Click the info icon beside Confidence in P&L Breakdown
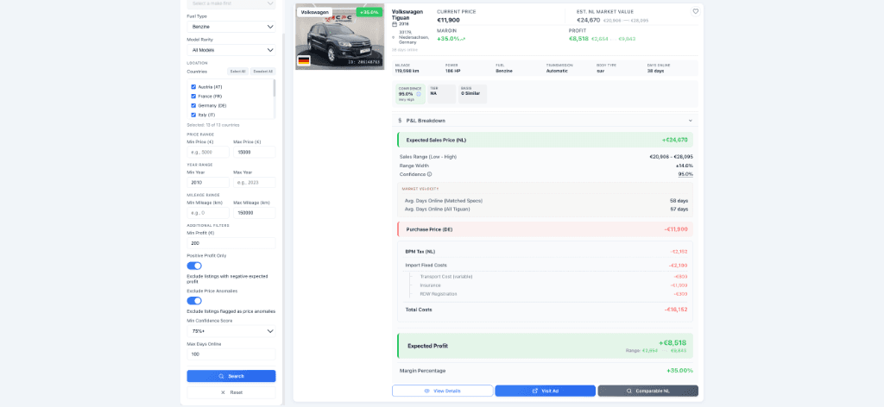 click(x=429, y=174)
